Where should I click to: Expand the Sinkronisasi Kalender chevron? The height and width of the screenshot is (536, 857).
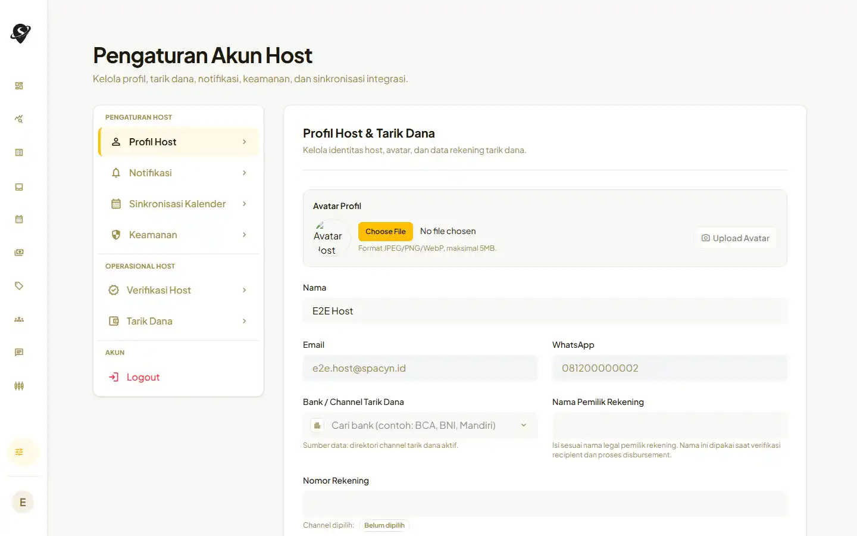coord(244,204)
